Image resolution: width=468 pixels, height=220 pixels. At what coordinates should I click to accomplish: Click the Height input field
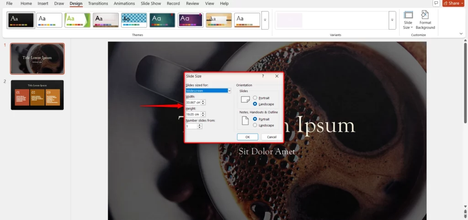(x=193, y=114)
